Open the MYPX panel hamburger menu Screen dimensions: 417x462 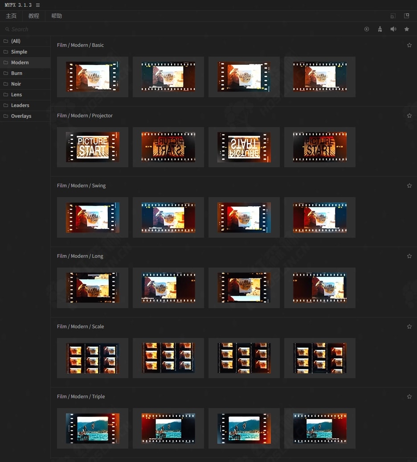(x=38, y=5)
